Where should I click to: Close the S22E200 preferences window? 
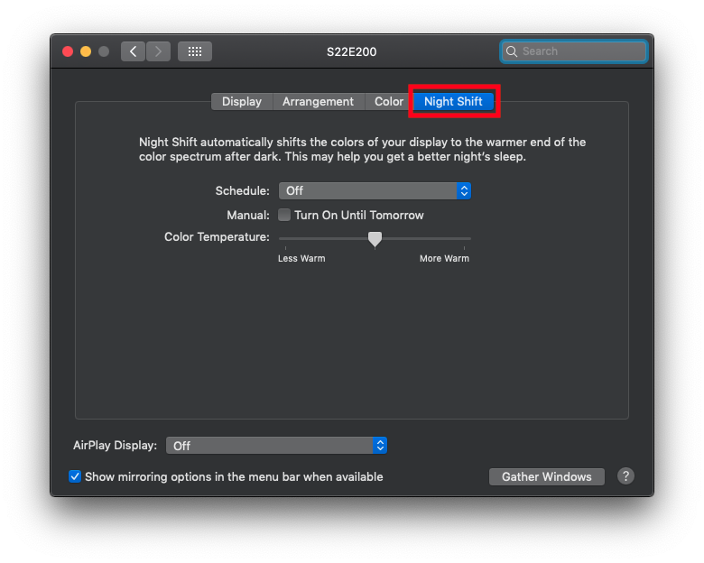(x=68, y=51)
